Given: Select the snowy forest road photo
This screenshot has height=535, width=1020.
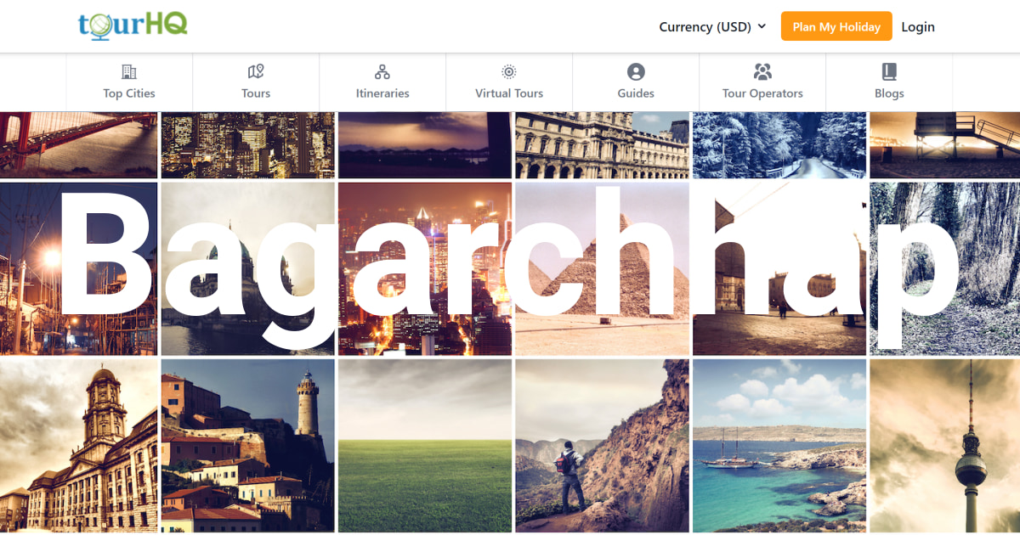Looking at the screenshot, I should click(779, 144).
